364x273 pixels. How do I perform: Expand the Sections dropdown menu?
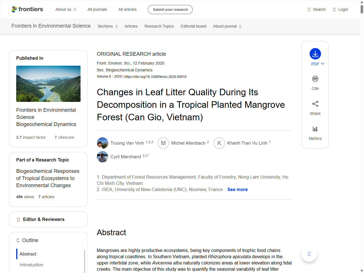(107, 26)
